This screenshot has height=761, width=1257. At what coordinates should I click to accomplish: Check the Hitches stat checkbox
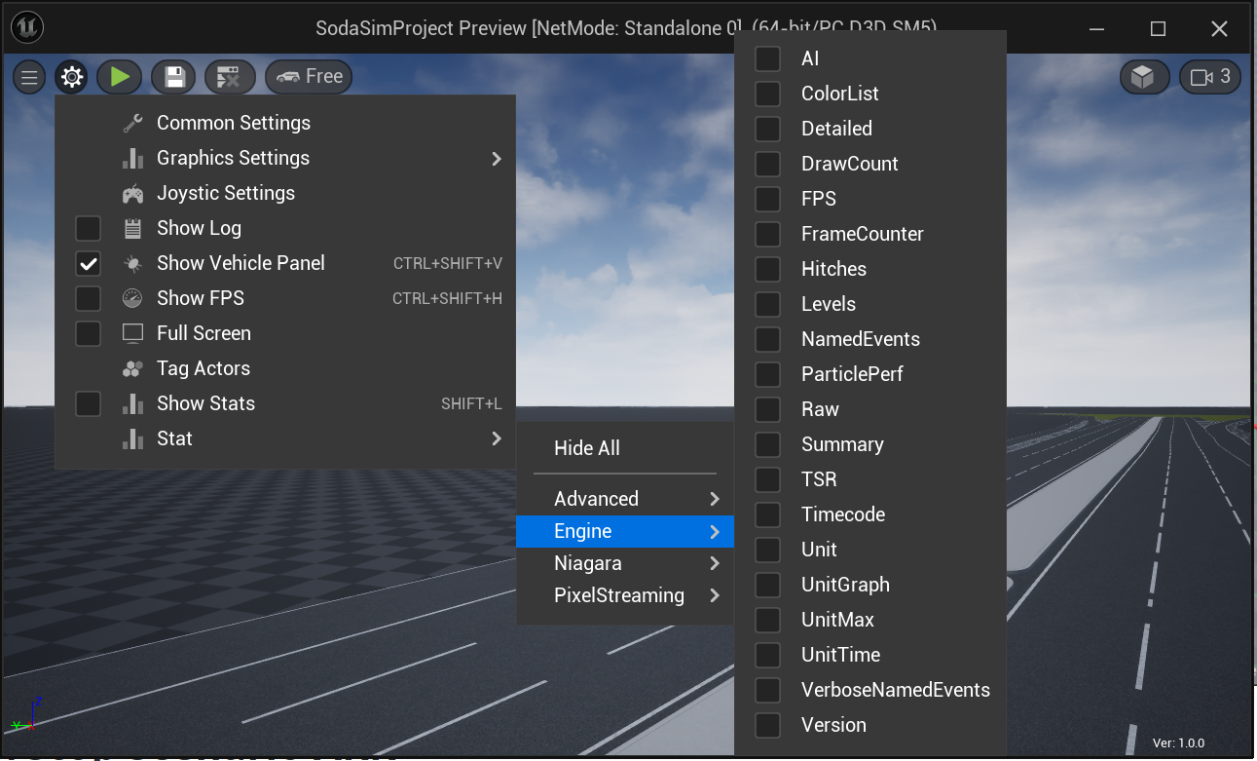pos(768,269)
